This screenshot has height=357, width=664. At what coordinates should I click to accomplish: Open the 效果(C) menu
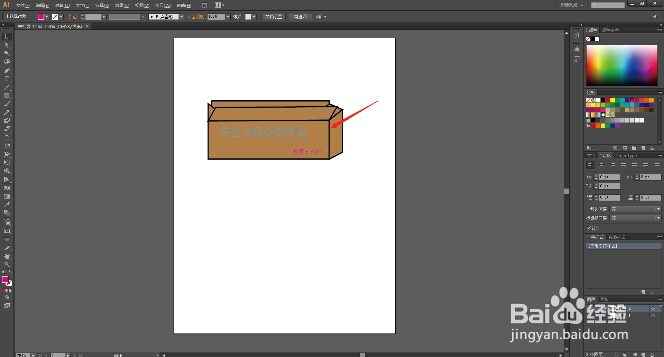tap(122, 5)
